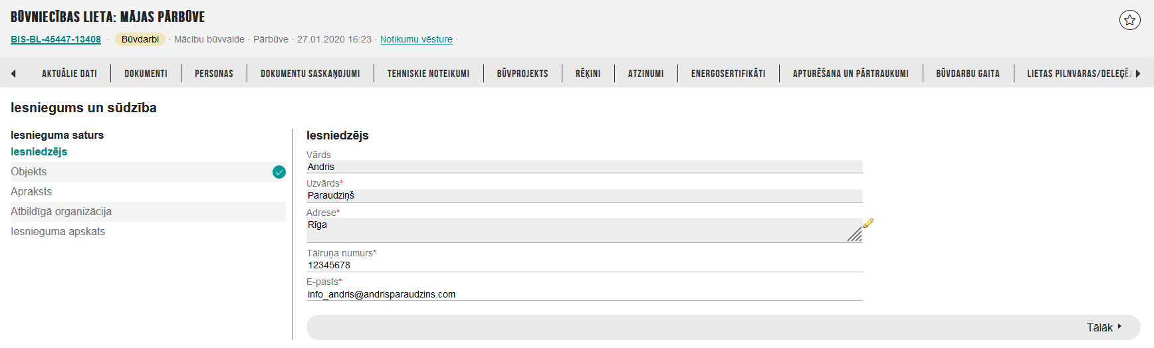Image resolution: width=1154 pixels, height=348 pixels.
Task: Go to Iesnieguma apskats step
Action: (58, 232)
